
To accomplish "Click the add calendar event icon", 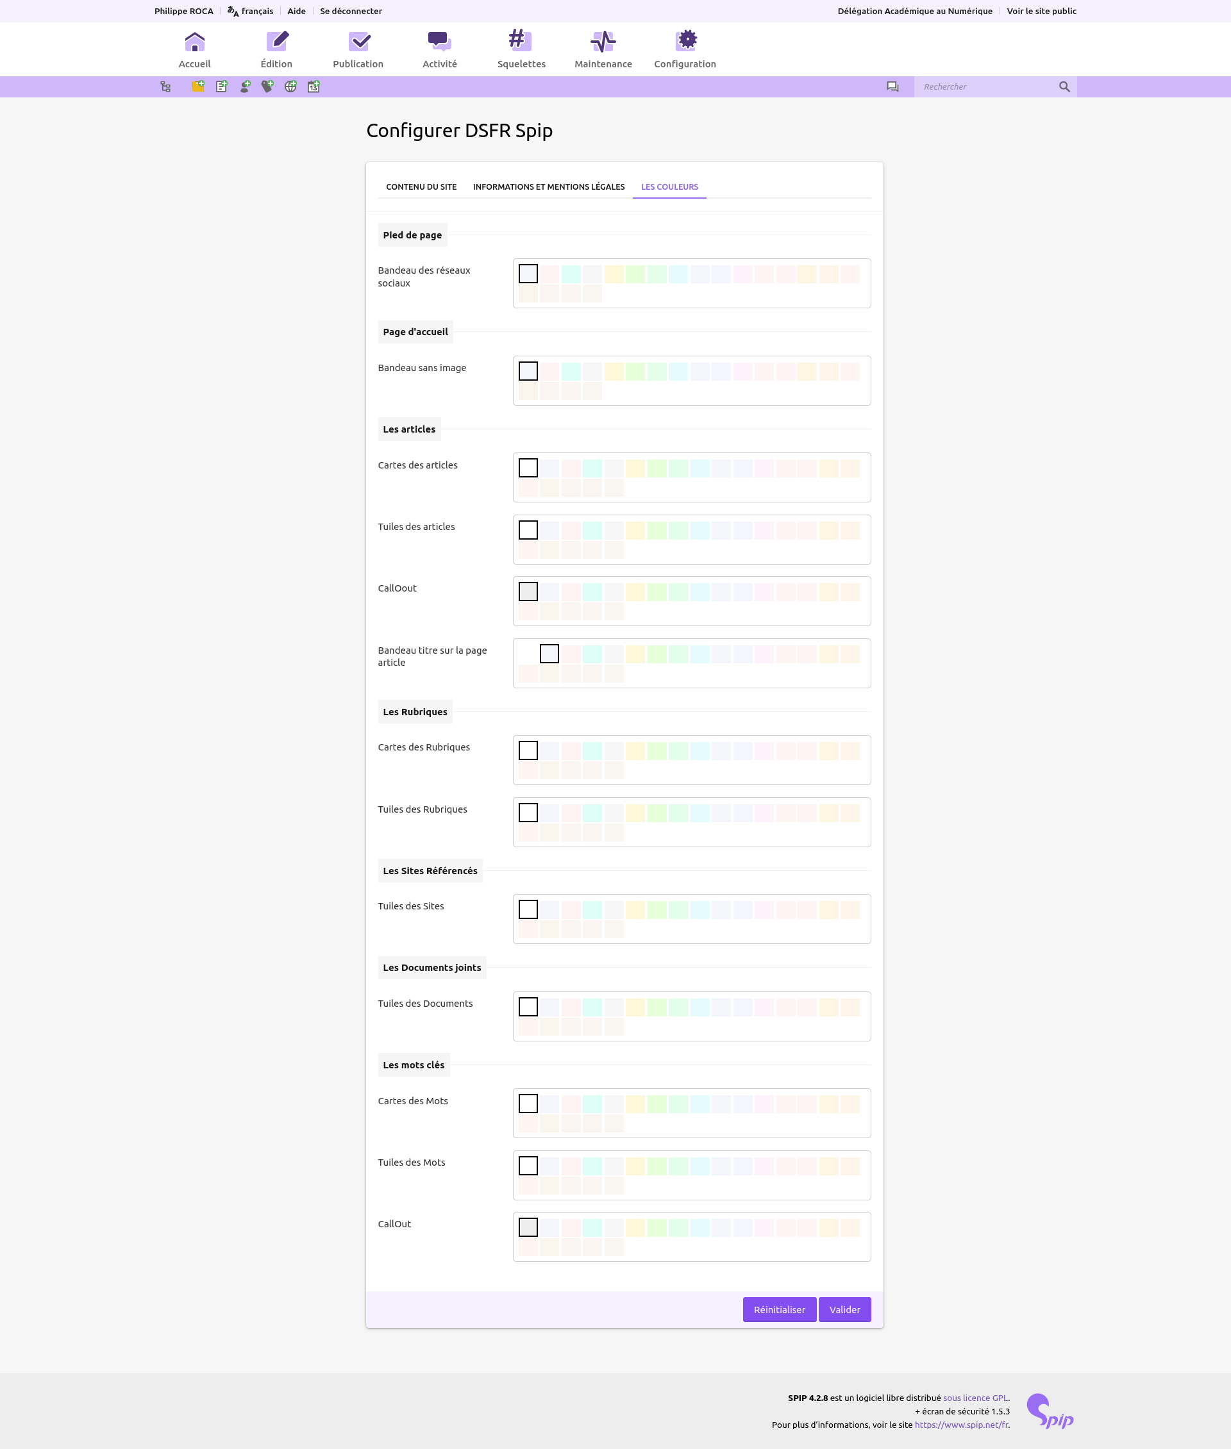I will point(314,87).
